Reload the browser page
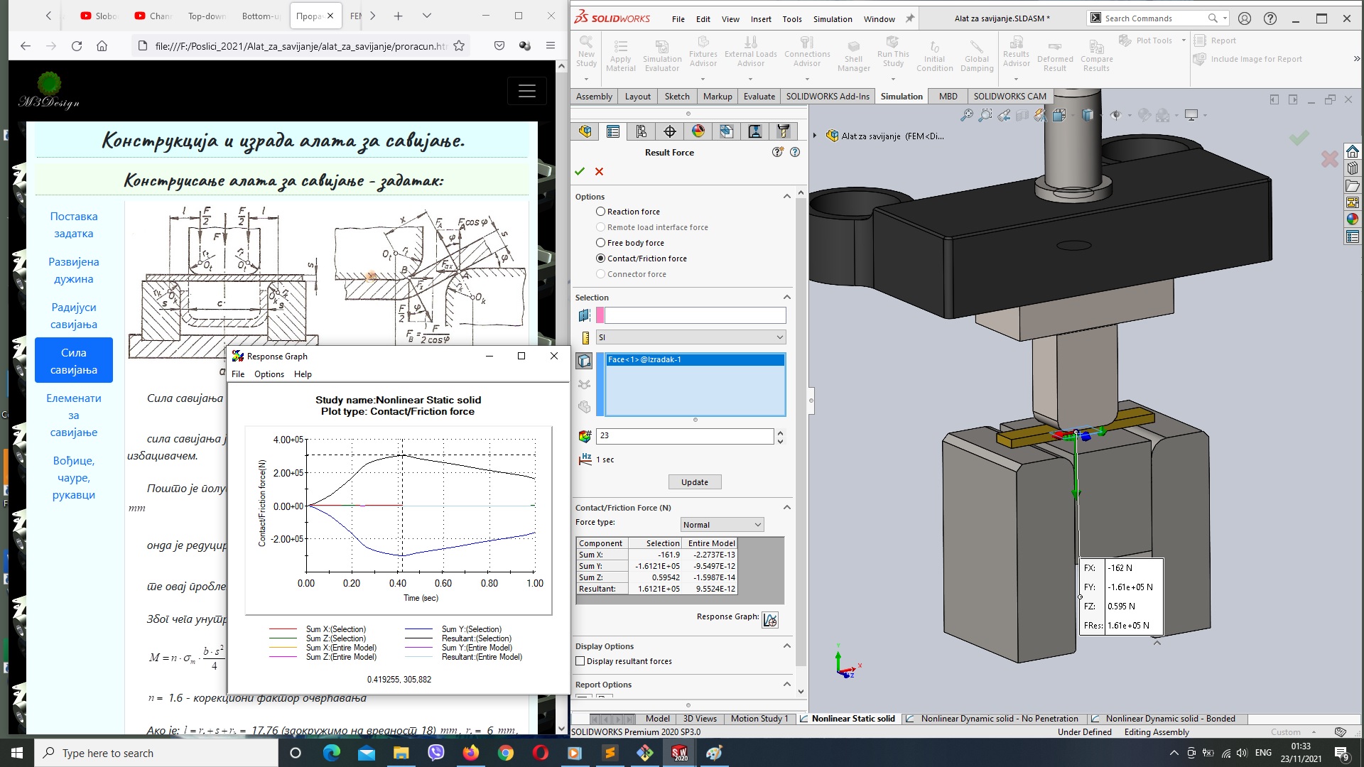Image resolution: width=1364 pixels, height=767 pixels. (x=77, y=45)
